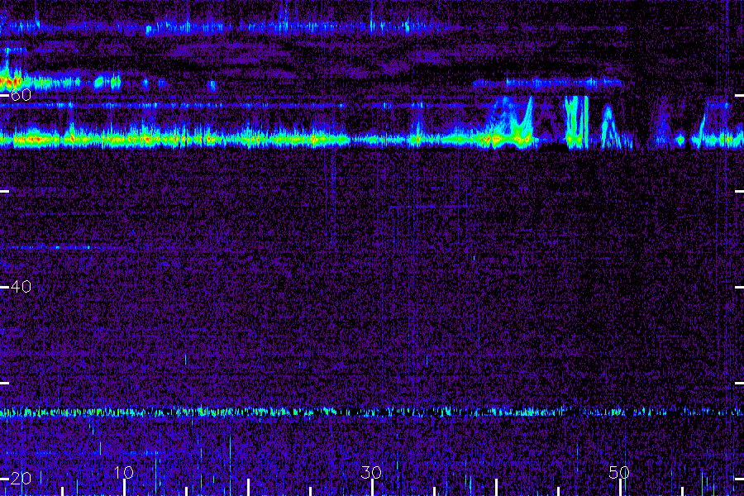Viewport: 744px width, 496px height.
Task: Click the "30" time axis label
Action: [x=371, y=472]
